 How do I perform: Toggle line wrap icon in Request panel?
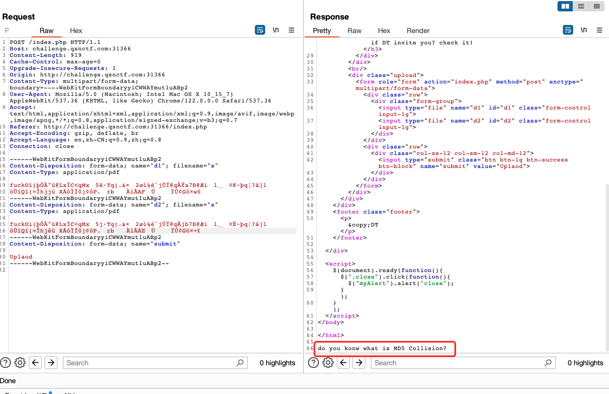click(x=260, y=30)
